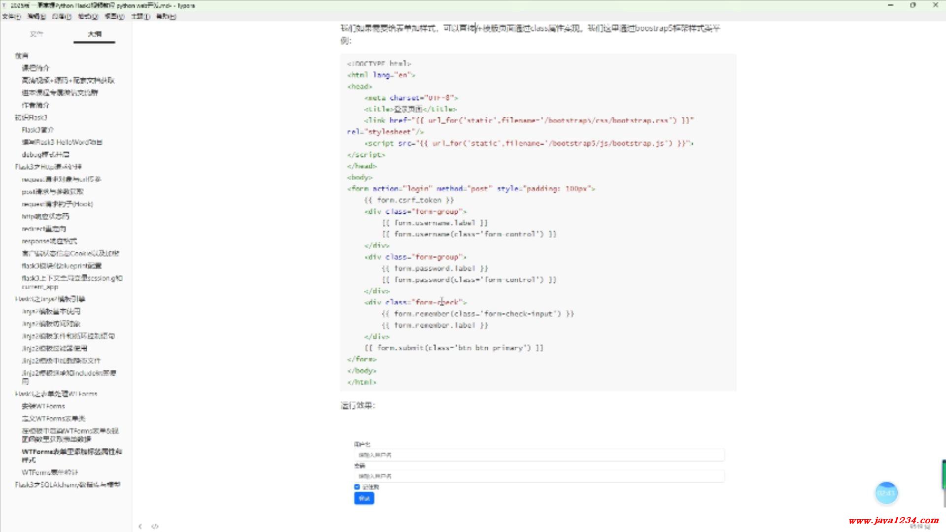Go to Flask3之Http heading in outline
The height and width of the screenshot is (532, 946).
point(48,166)
